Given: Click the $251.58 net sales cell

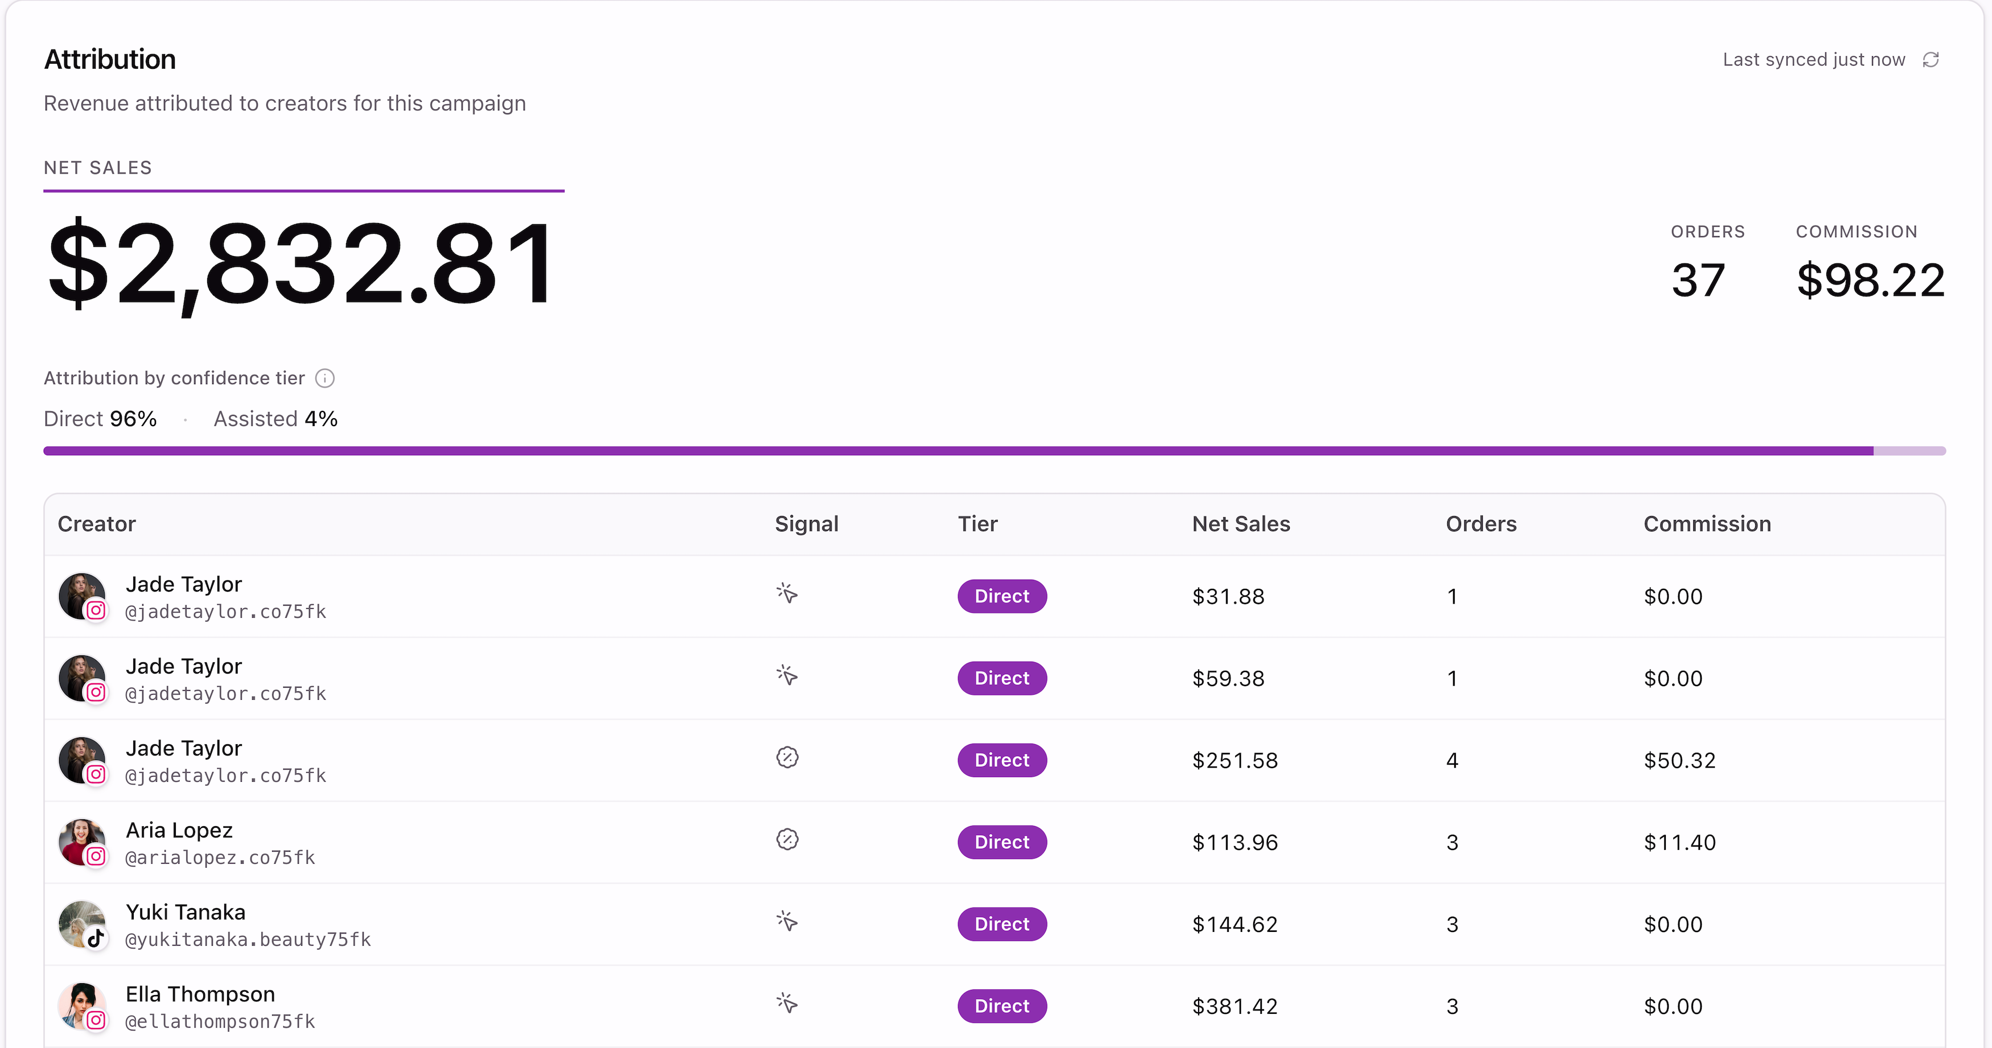Looking at the screenshot, I should pos(1235,760).
